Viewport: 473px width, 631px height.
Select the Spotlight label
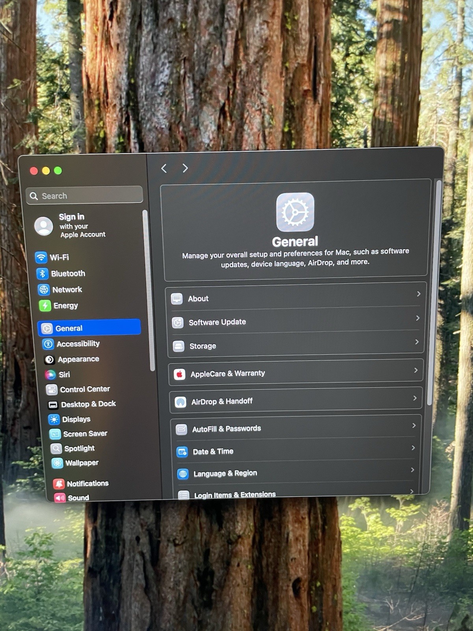click(x=80, y=448)
